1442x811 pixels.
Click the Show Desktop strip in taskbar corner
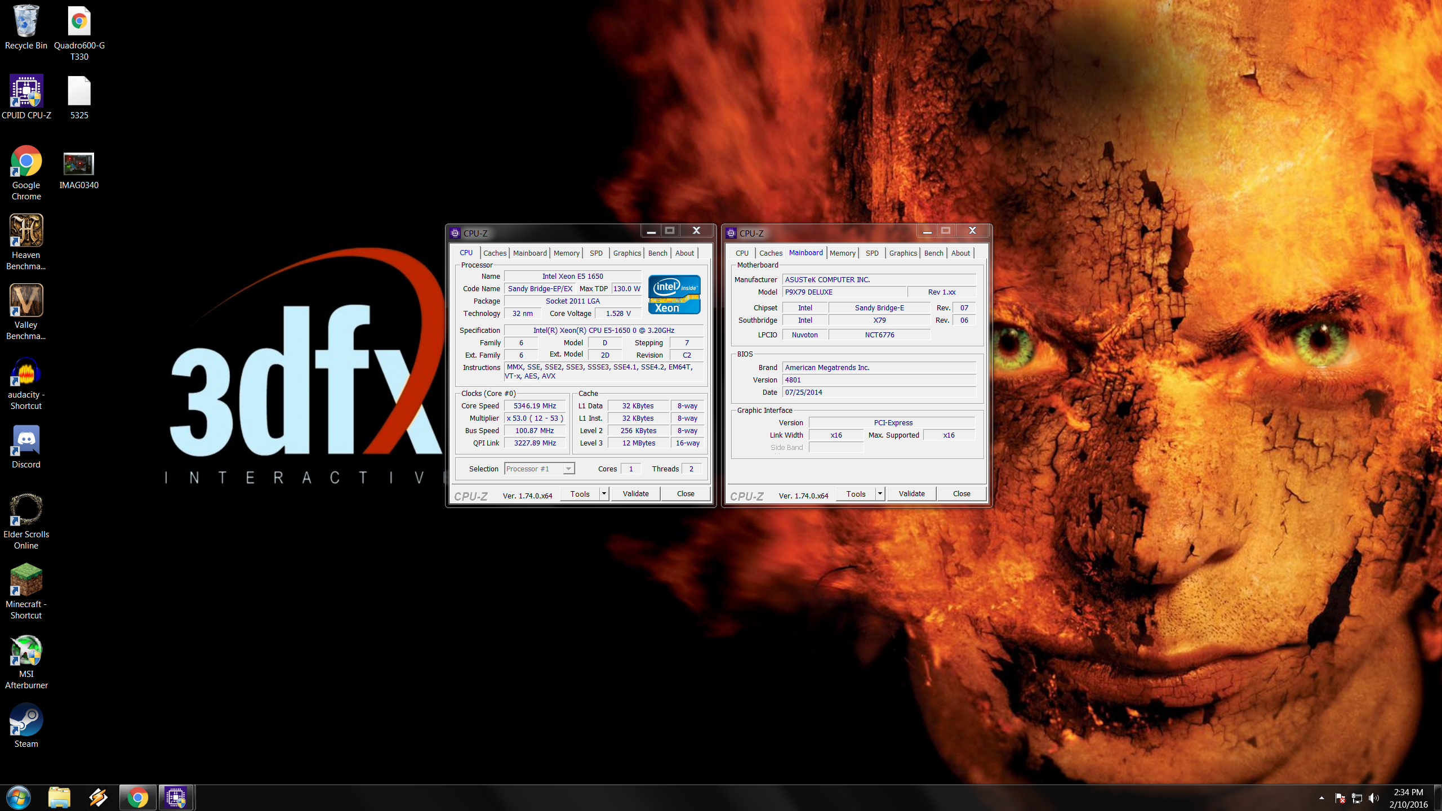click(x=1438, y=797)
